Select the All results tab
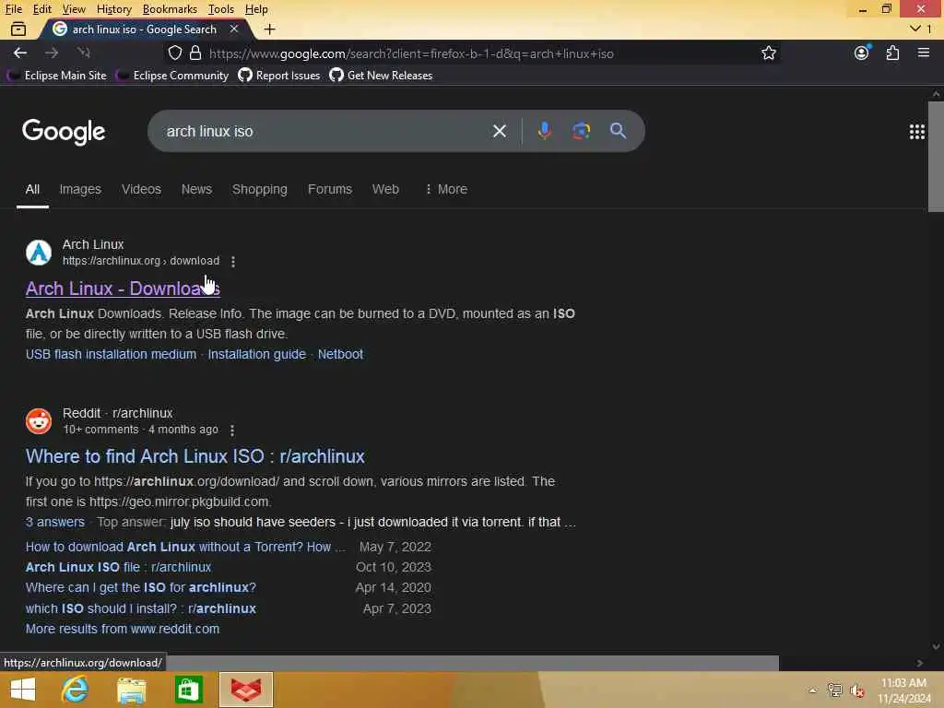944x708 pixels. (x=32, y=189)
